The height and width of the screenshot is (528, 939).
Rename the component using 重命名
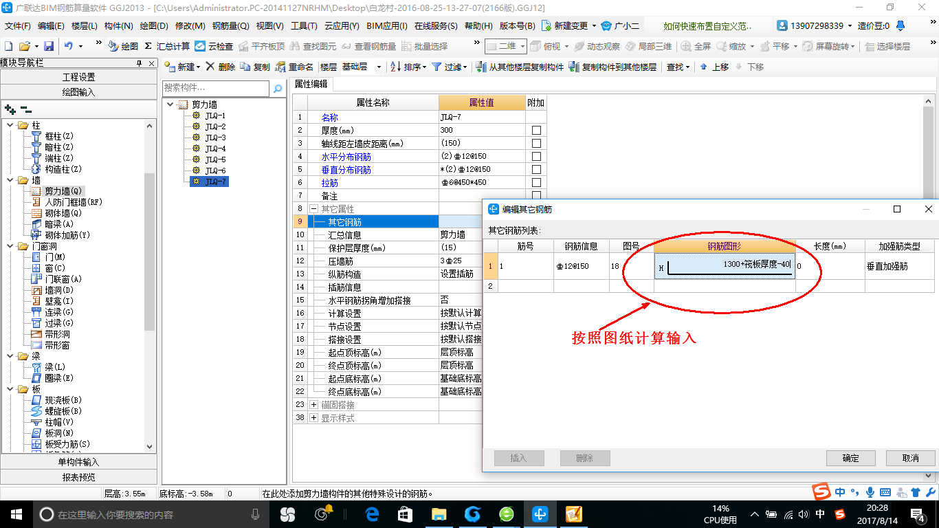tap(294, 67)
